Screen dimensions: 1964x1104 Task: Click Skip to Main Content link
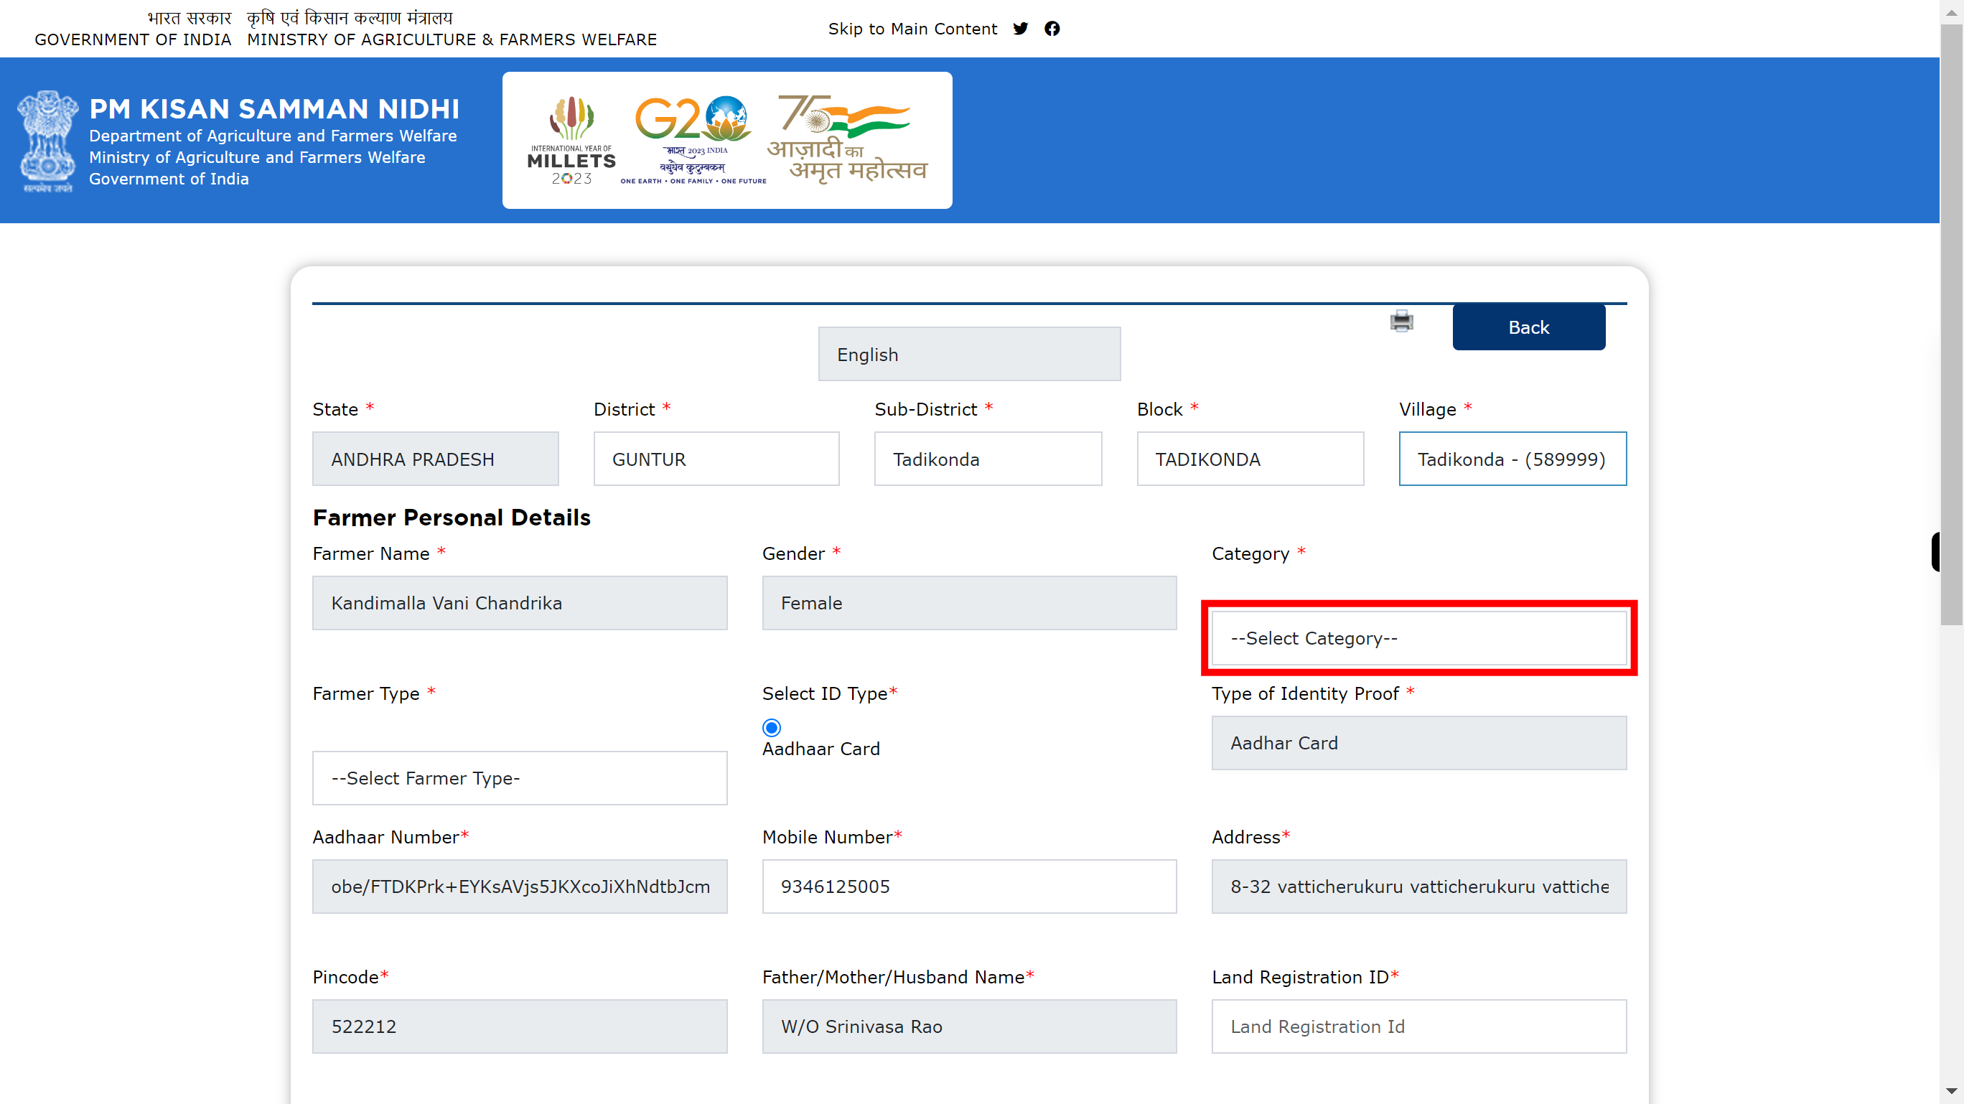click(912, 27)
